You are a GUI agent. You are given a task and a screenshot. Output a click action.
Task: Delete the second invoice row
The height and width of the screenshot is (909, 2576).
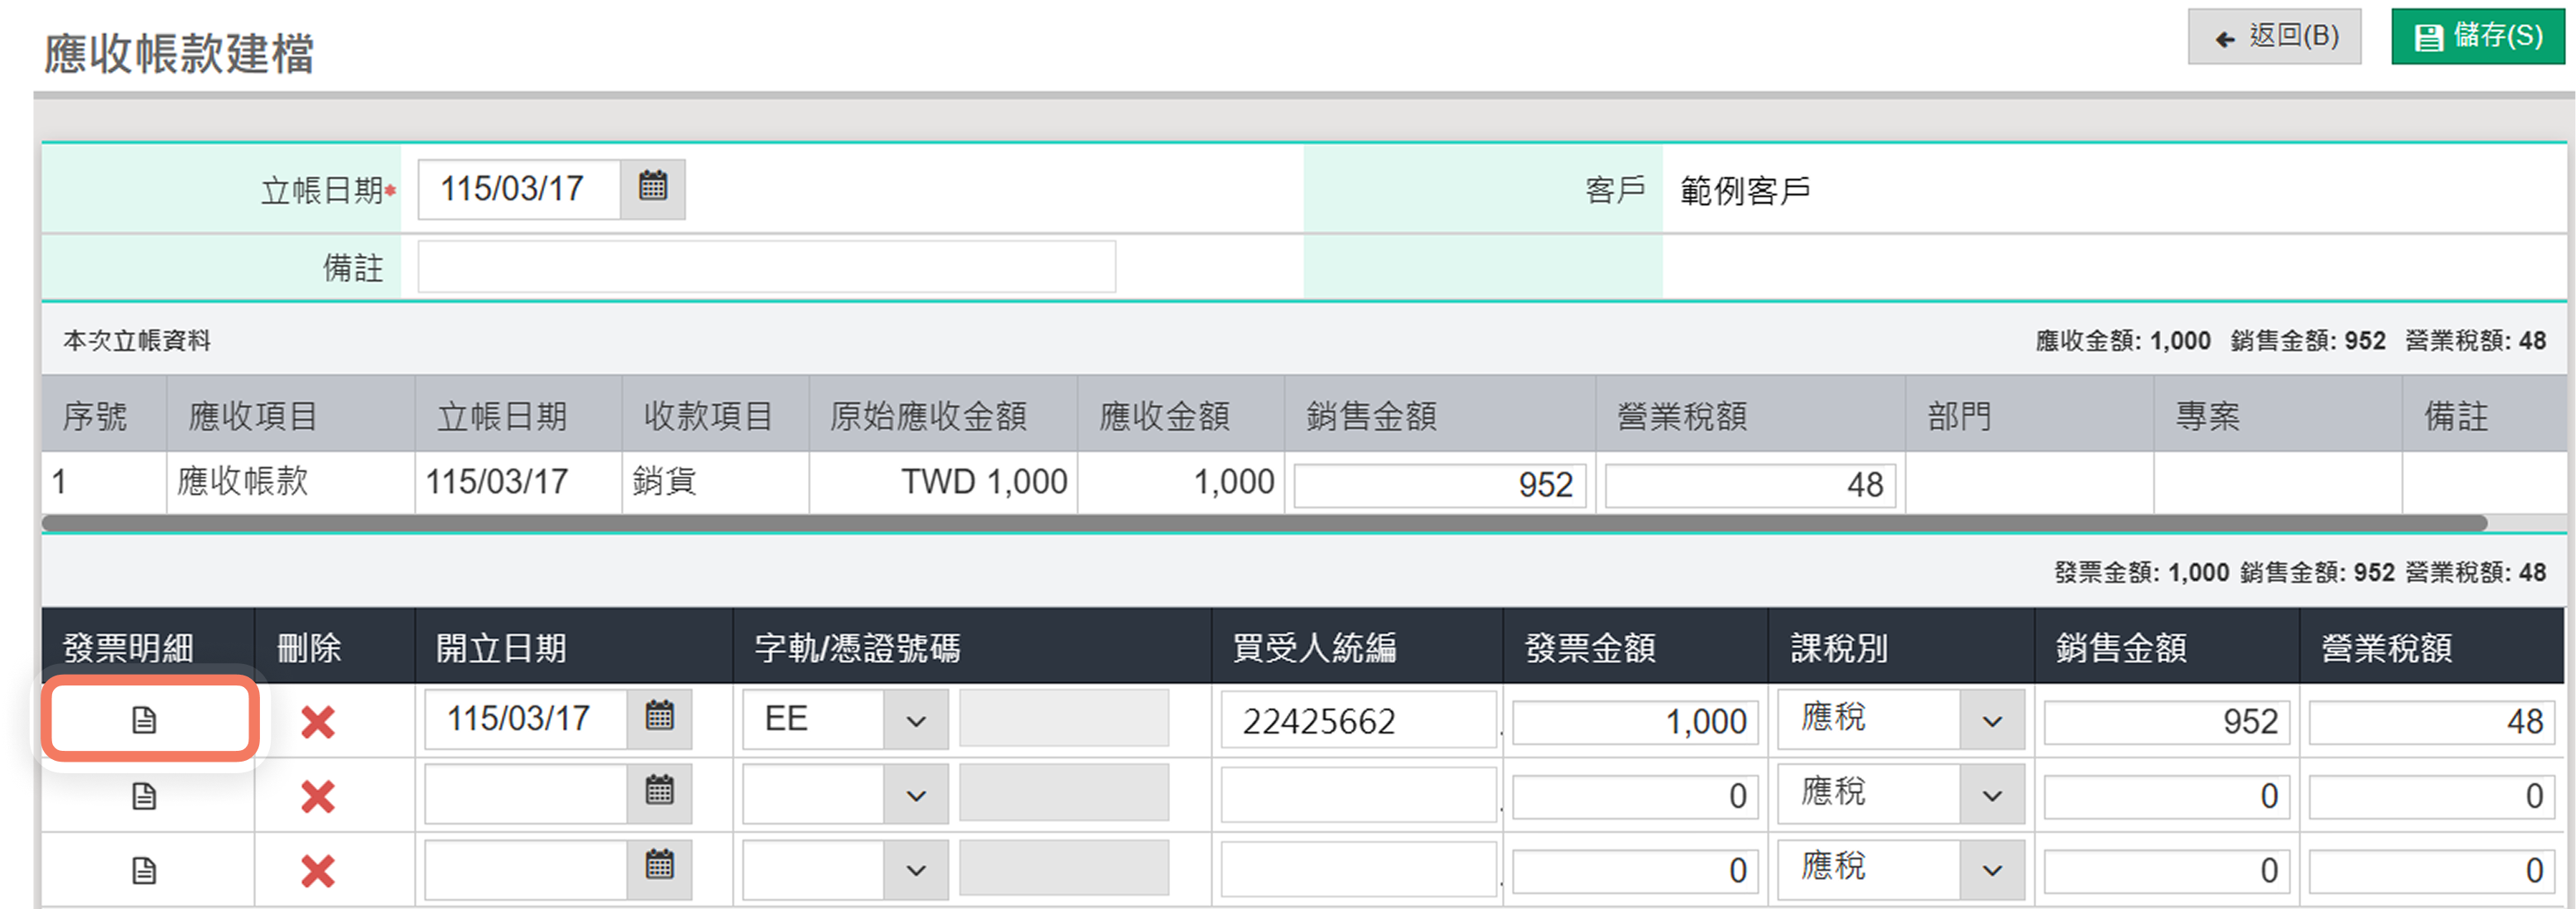tap(318, 796)
